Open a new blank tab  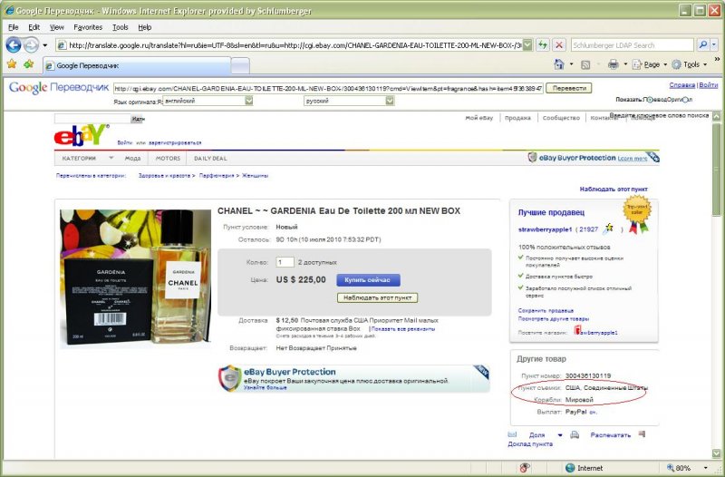[240, 65]
